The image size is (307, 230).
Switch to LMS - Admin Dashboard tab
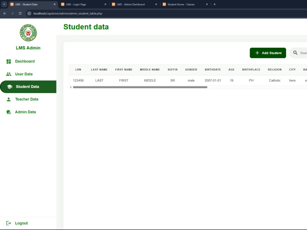(134, 4)
